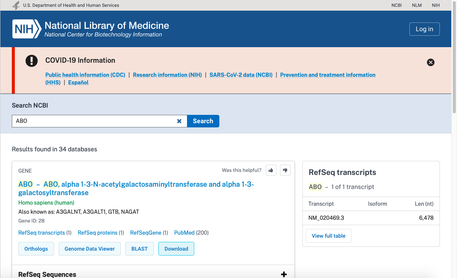
Task: Click the HHS eagle logo icon
Action: [x=16, y=5]
